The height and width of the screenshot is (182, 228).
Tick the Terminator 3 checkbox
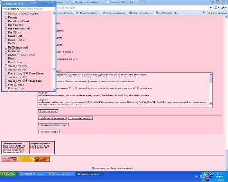pos(6,14)
